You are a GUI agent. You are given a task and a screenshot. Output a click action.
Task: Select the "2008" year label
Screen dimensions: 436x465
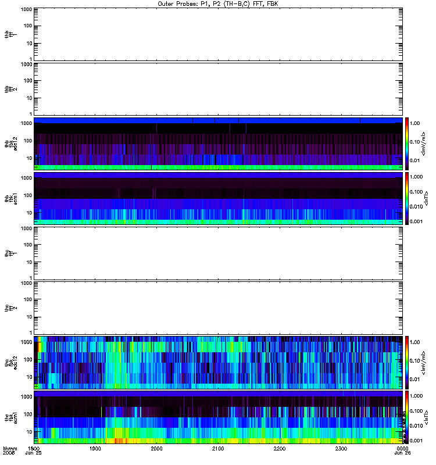(x=8, y=453)
